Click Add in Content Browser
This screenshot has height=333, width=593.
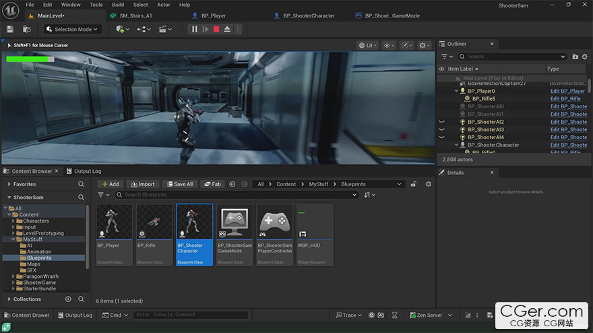point(111,184)
